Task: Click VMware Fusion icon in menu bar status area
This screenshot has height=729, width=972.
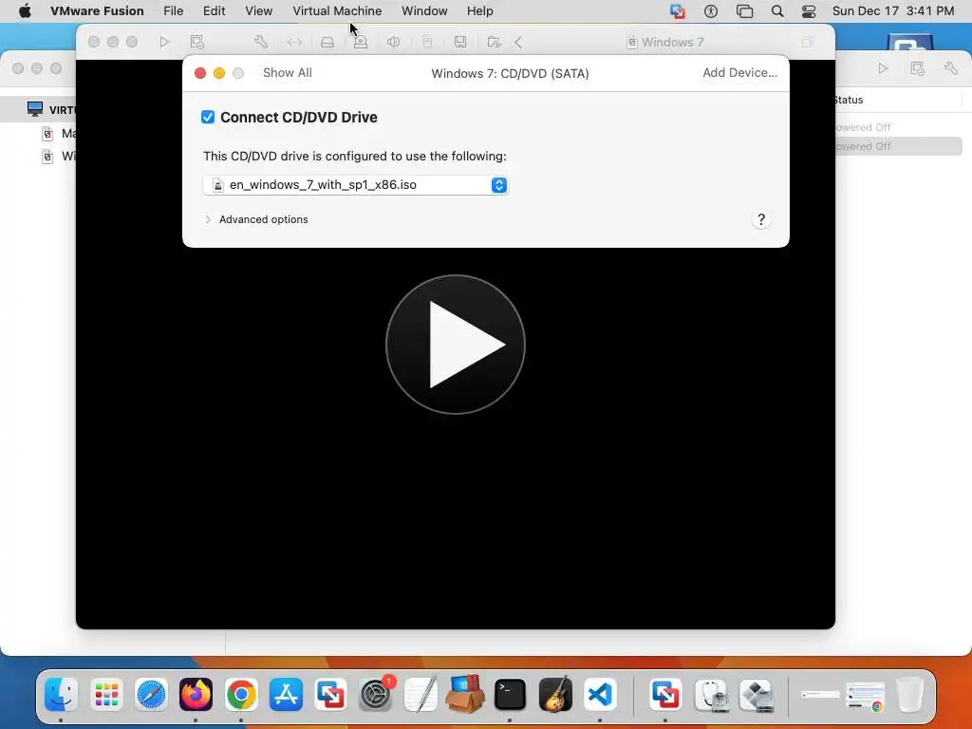Action: (678, 11)
